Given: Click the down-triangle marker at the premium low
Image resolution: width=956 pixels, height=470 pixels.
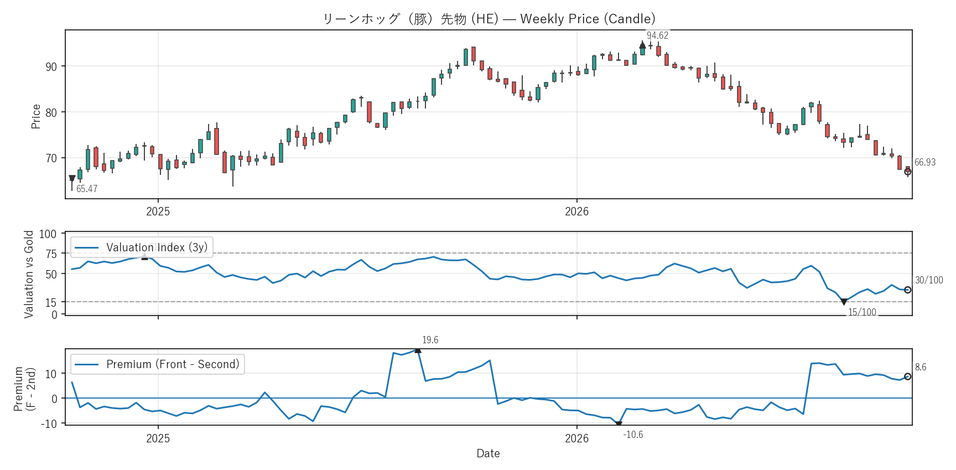Looking at the screenshot, I should point(619,425).
